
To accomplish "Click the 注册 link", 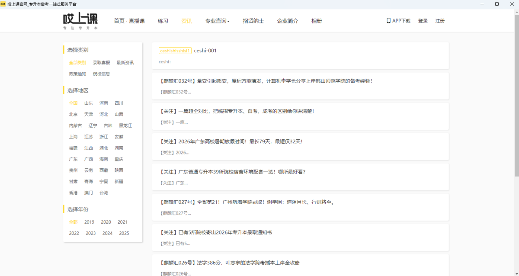I will click(440, 21).
